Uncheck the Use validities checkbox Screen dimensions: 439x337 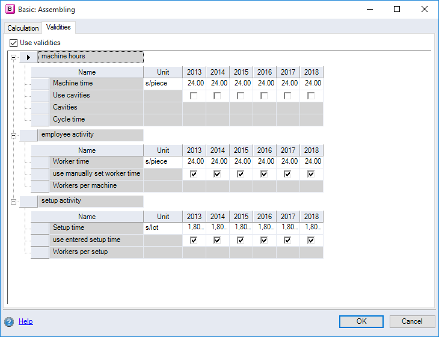(x=14, y=43)
